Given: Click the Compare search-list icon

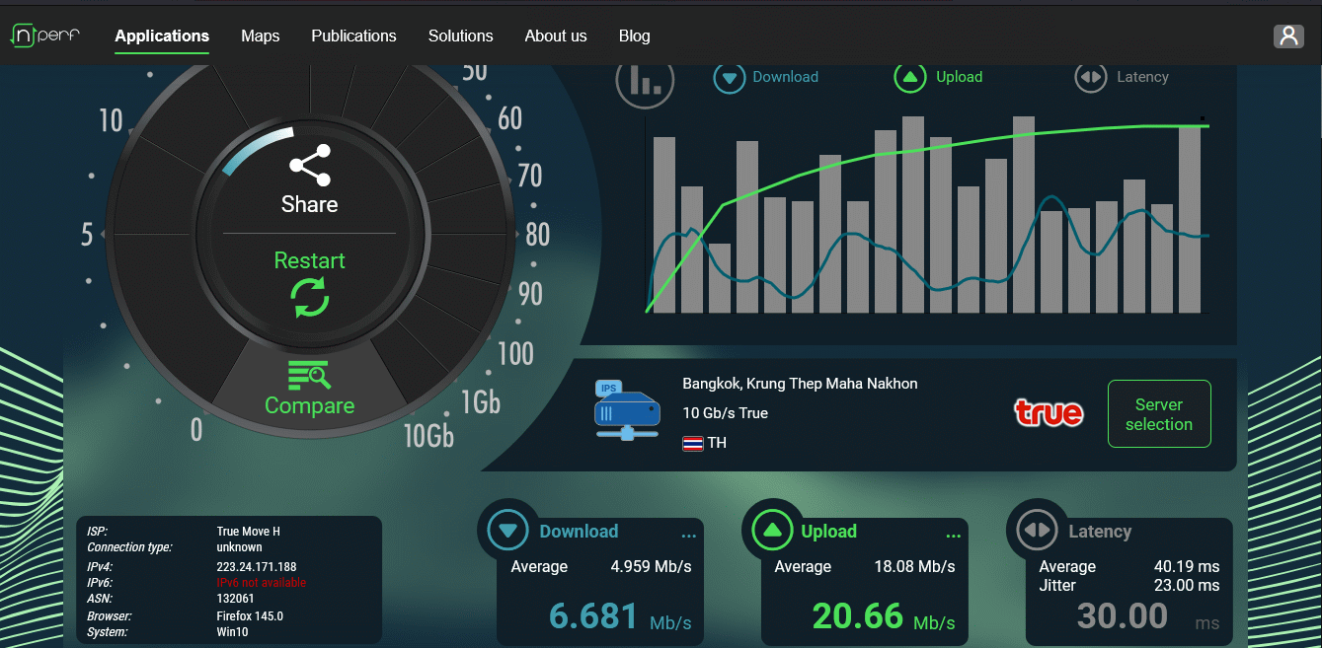Looking at the screenshot, I should 309,375.
